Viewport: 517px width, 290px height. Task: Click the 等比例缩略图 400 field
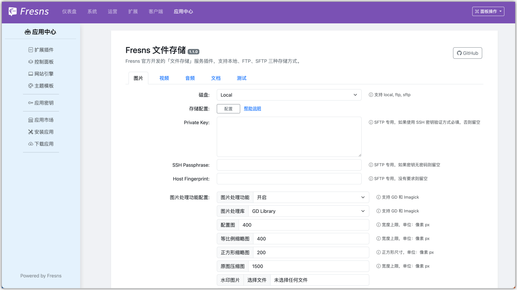tap(311, 239)
